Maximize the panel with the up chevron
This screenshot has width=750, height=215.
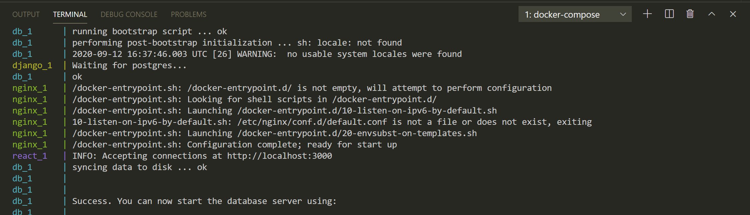pos(712,14)
